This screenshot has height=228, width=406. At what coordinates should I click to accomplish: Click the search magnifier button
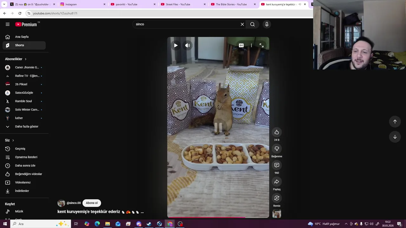coord(252,24)
